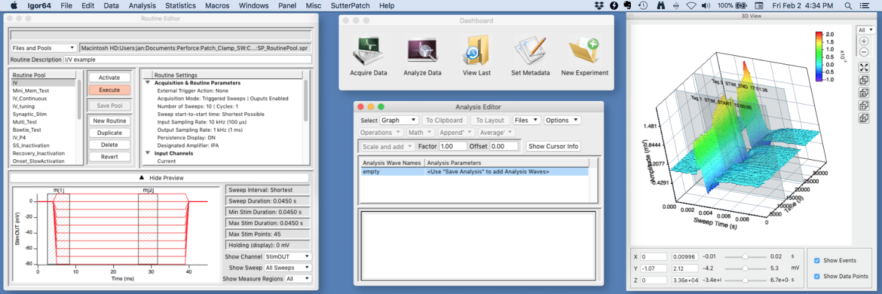Open the Files dropdown in Analysis Editor

(x=527, y=120)
